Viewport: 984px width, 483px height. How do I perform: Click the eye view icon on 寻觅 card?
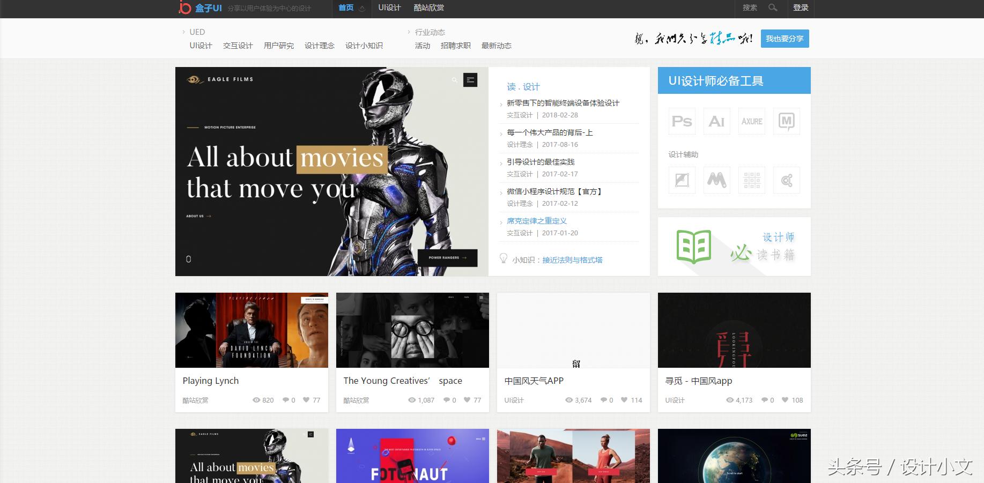[x=729, y=400]
